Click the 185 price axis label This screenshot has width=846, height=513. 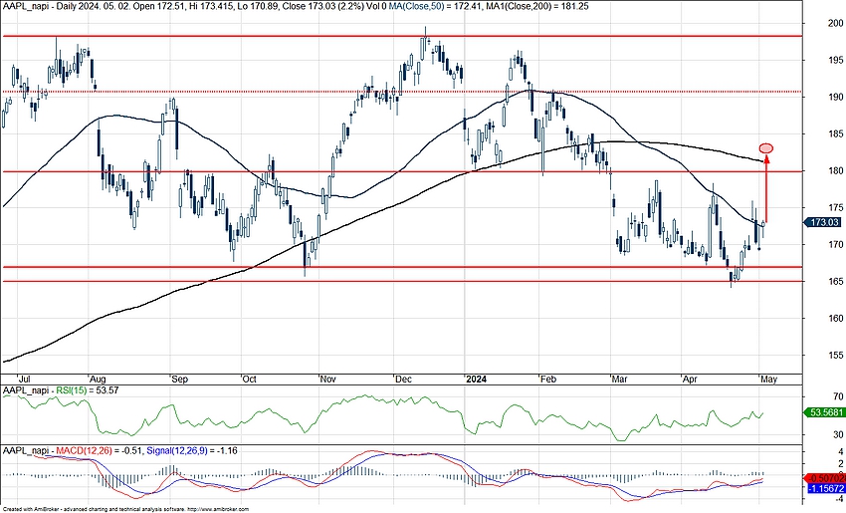pyautogui.click(x=836, y=133)
